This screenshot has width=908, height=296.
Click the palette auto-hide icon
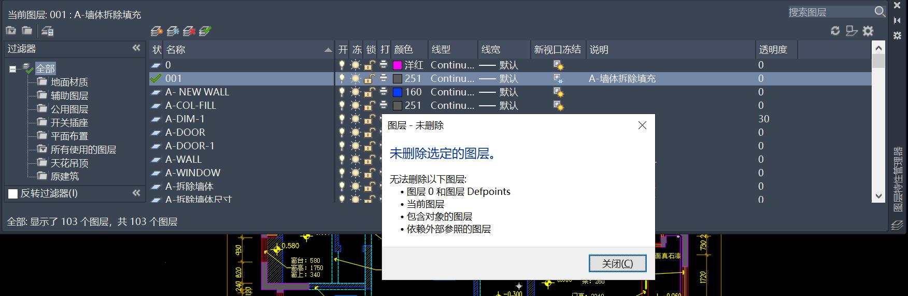tap(898, 20)
